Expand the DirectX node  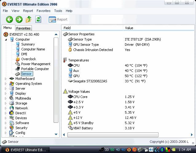[6, 113]
